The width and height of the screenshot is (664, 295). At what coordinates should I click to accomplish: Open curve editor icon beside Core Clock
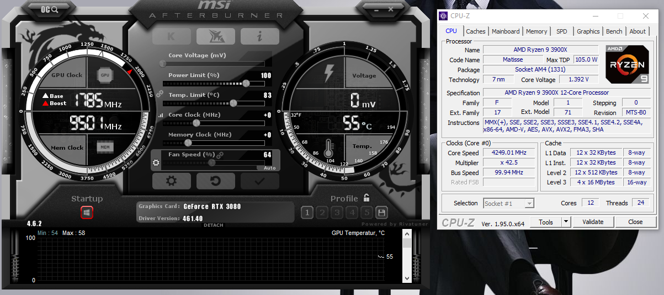point(161,115)
